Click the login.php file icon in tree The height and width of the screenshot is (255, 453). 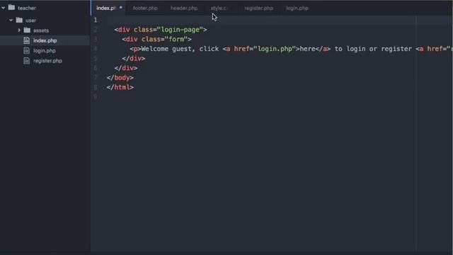(x=27, y=50)
